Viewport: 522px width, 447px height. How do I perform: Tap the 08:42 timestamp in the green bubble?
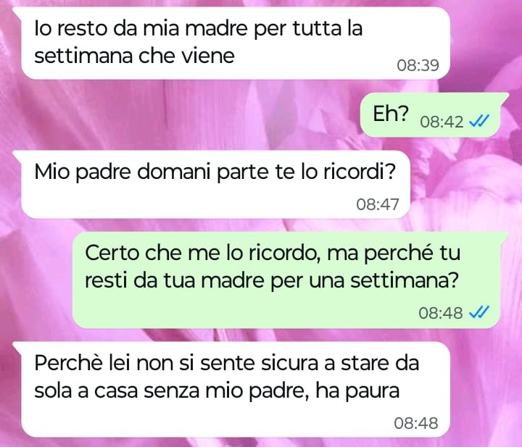[442, 122]
